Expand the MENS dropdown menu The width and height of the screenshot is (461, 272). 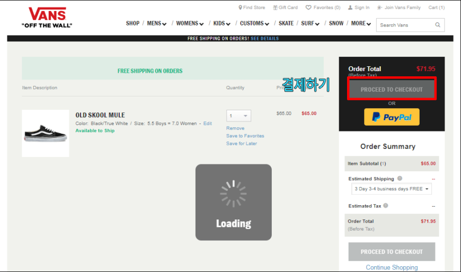point(157,23)
